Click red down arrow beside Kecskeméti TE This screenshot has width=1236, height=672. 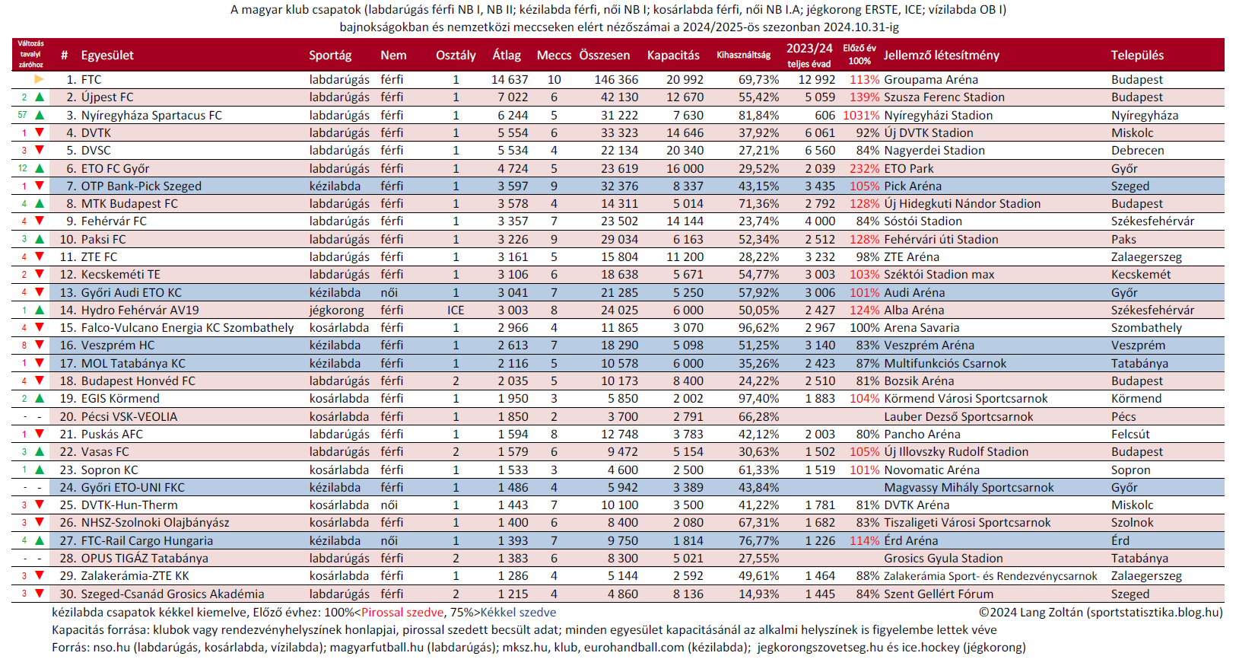pyautogui.click(x=40, y=274)
